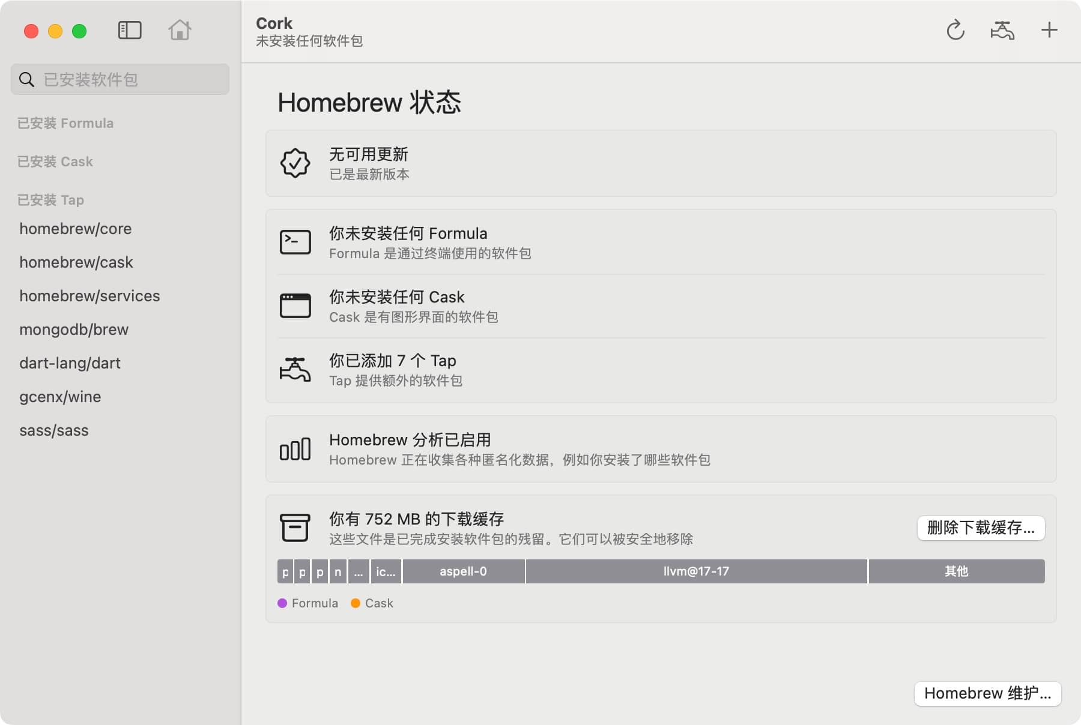1081x725 pixels.
Task: Add a tap using the faucet toolbar icon
Action: click(1002, 30)
